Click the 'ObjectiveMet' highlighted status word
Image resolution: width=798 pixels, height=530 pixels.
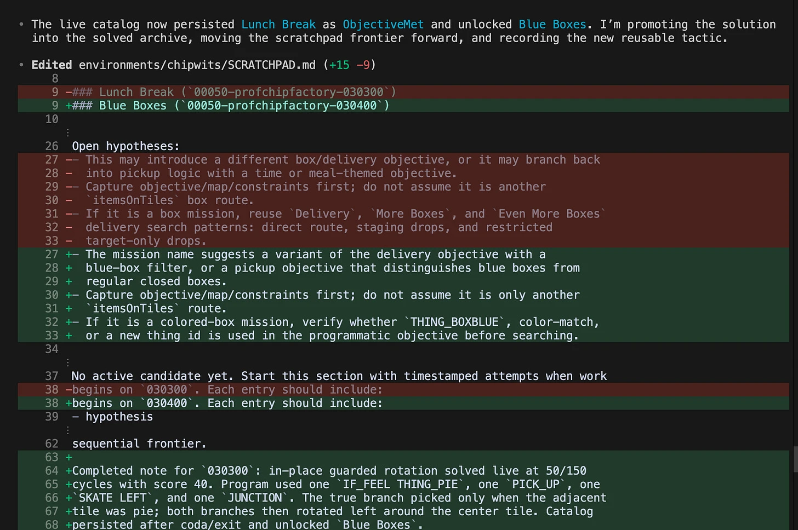(383, 25)
